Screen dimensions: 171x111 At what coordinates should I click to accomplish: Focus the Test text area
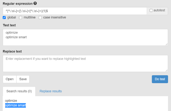click(x=85, y=37)
